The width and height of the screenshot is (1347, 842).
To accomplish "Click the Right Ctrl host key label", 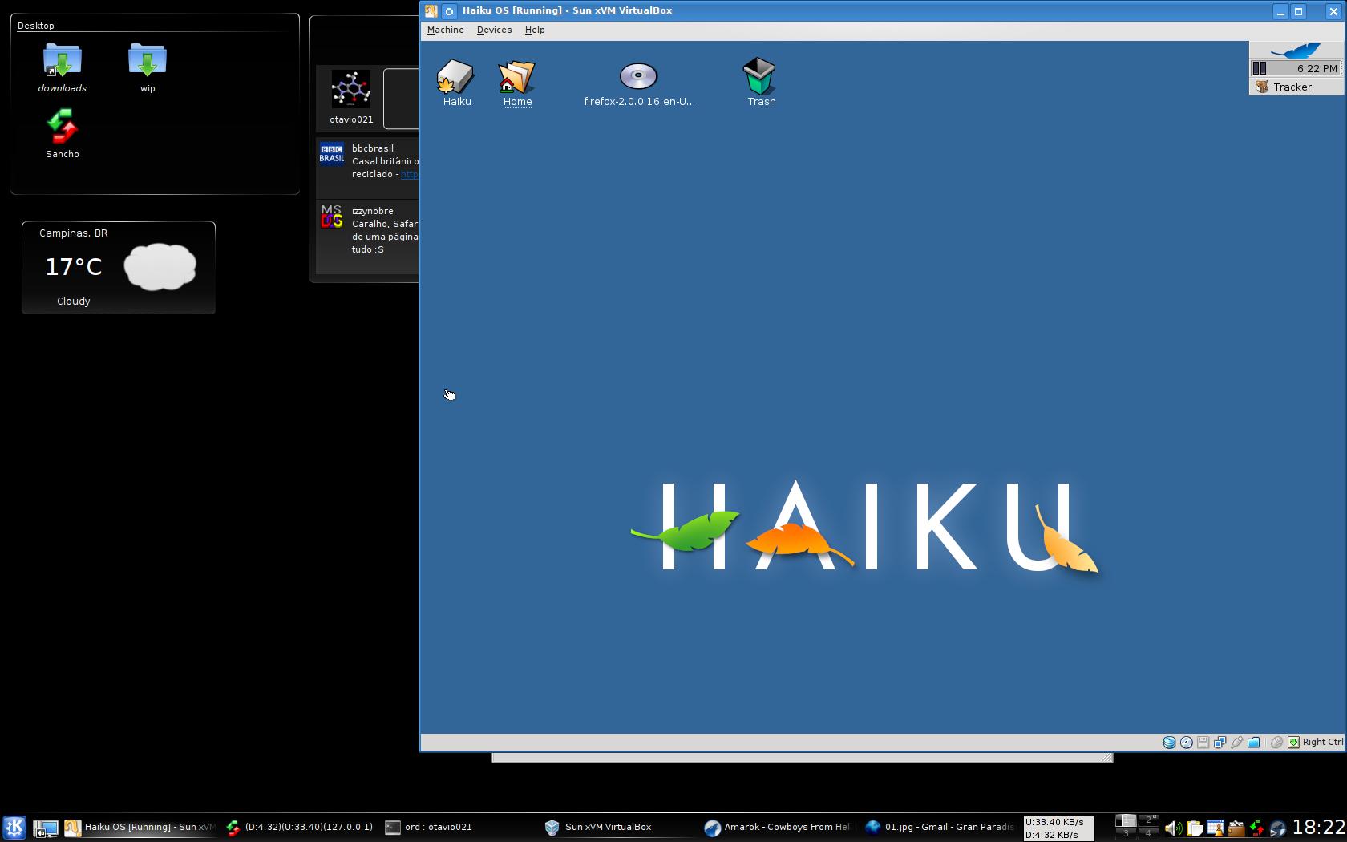I will coord(1322,743).
